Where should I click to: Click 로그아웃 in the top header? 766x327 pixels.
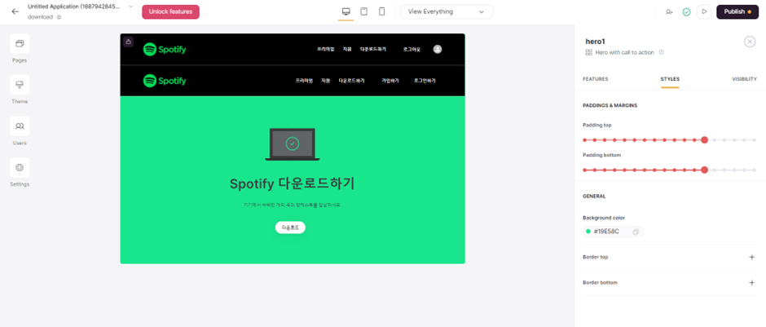click(412, 50)
